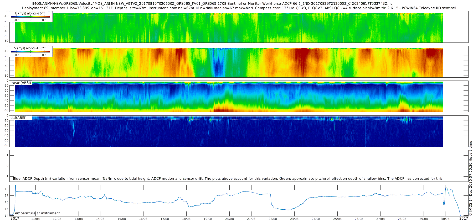This screenshot has height=223, width=473.
Task: Click the 1 tick on ADCP depth-variation axis
Action: coord(7,155)
